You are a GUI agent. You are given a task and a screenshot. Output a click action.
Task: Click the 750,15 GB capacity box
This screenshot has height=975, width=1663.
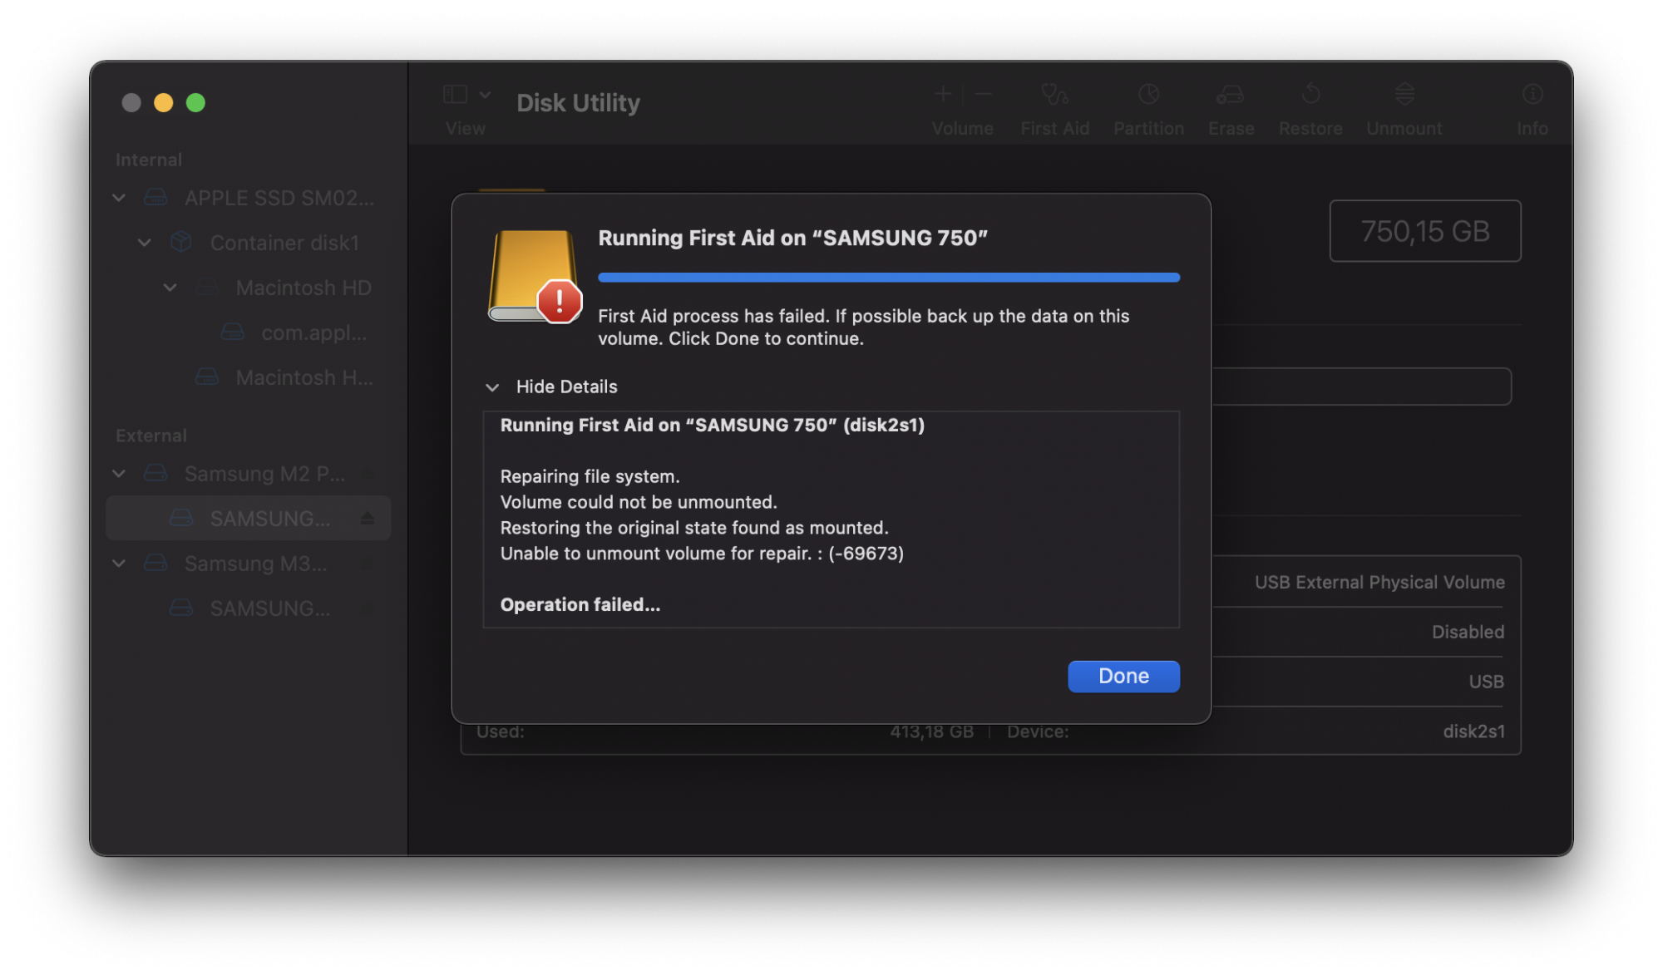(x=1424, y=231)
